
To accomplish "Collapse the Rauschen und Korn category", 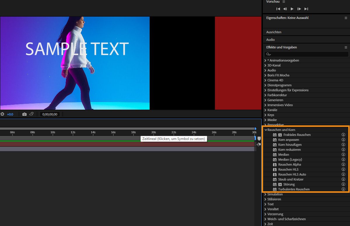I will click(266, 130).
